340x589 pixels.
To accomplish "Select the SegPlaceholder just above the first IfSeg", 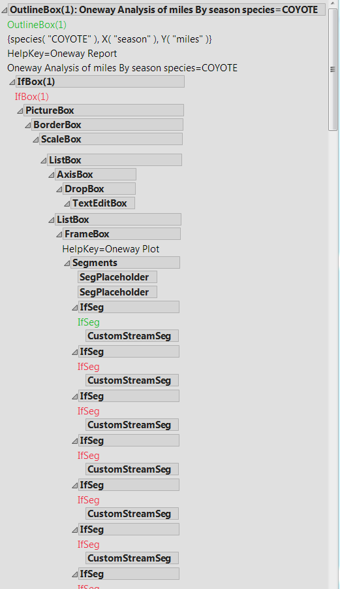I will pos(117,292).
